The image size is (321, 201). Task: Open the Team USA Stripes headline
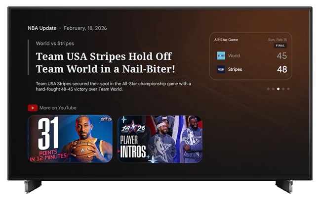click(106, 62)
